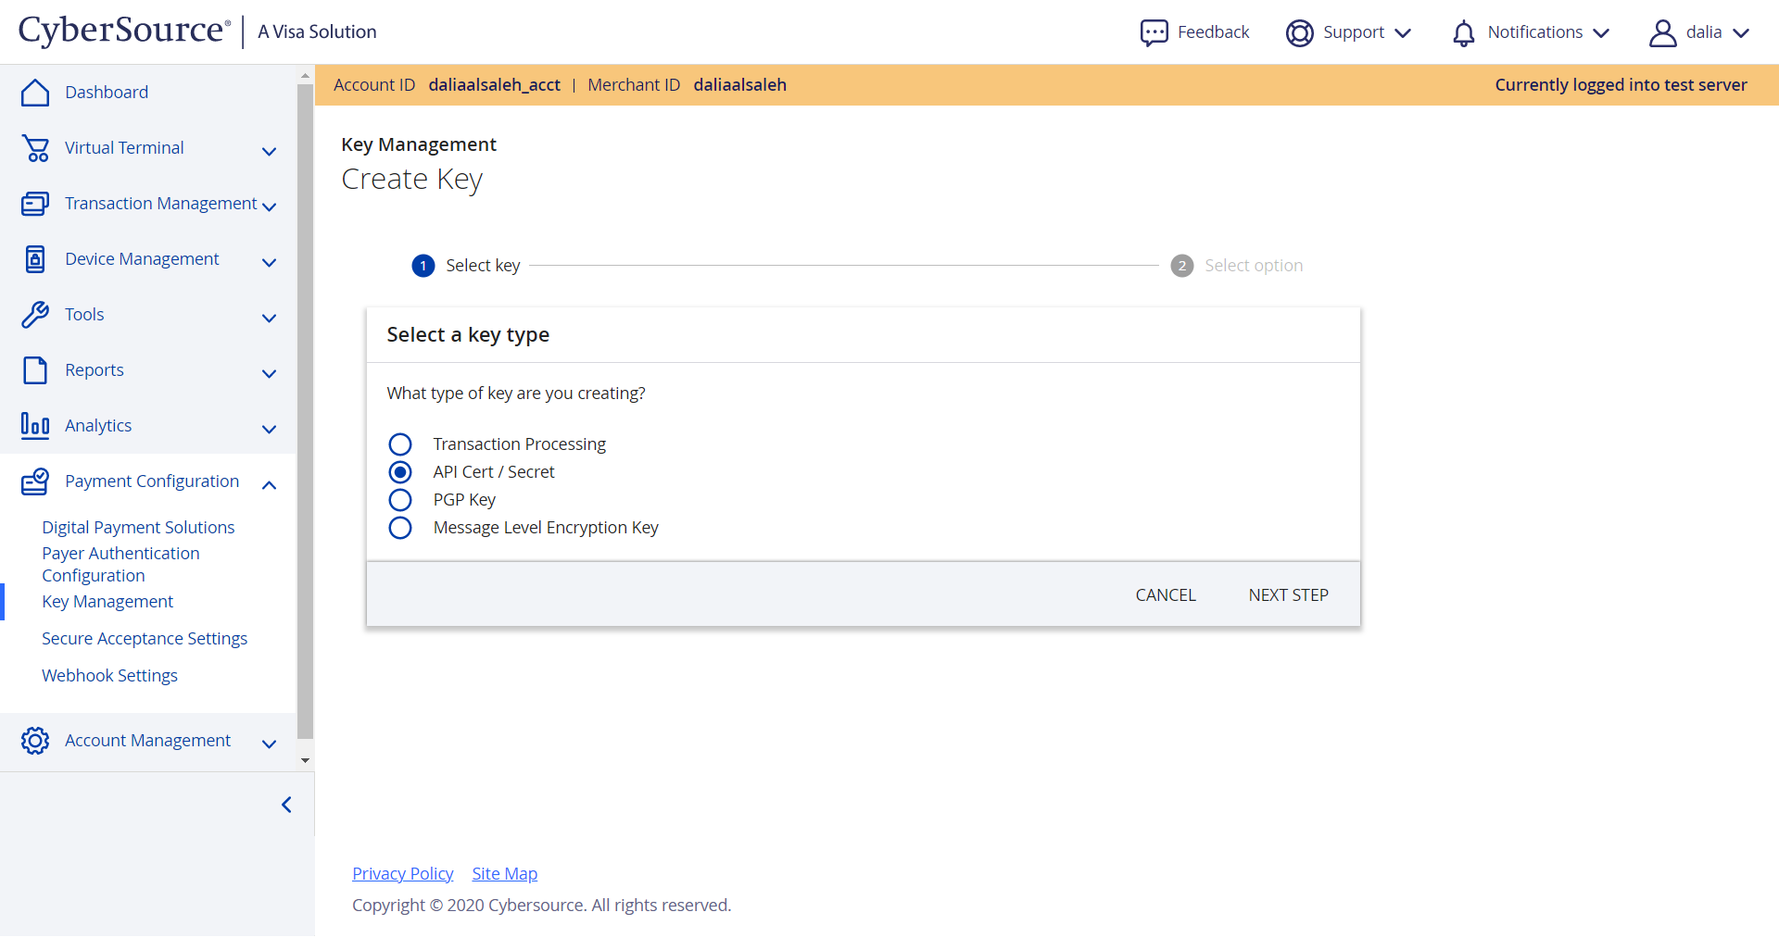Collapse the Payment Configuration chevron

coord(270,484)
